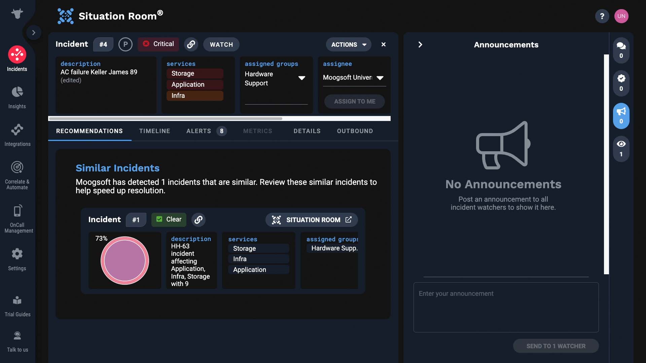Switch to the RECOMMENDATIONS tab
The image size is (646, 363).
click(x=89, y=131)
